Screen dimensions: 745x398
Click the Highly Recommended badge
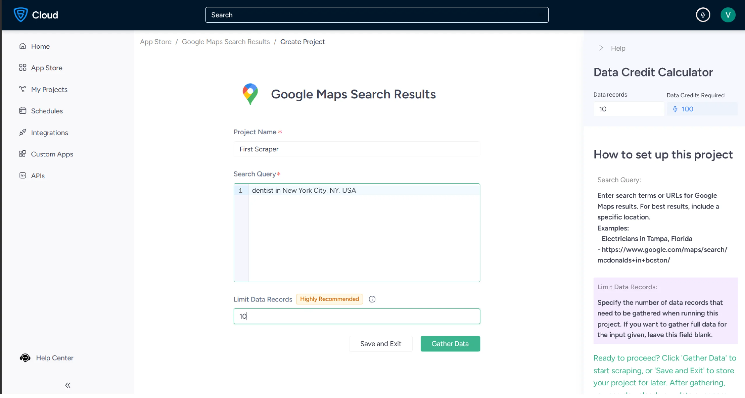pyautogui.click(x=329, y=299)
